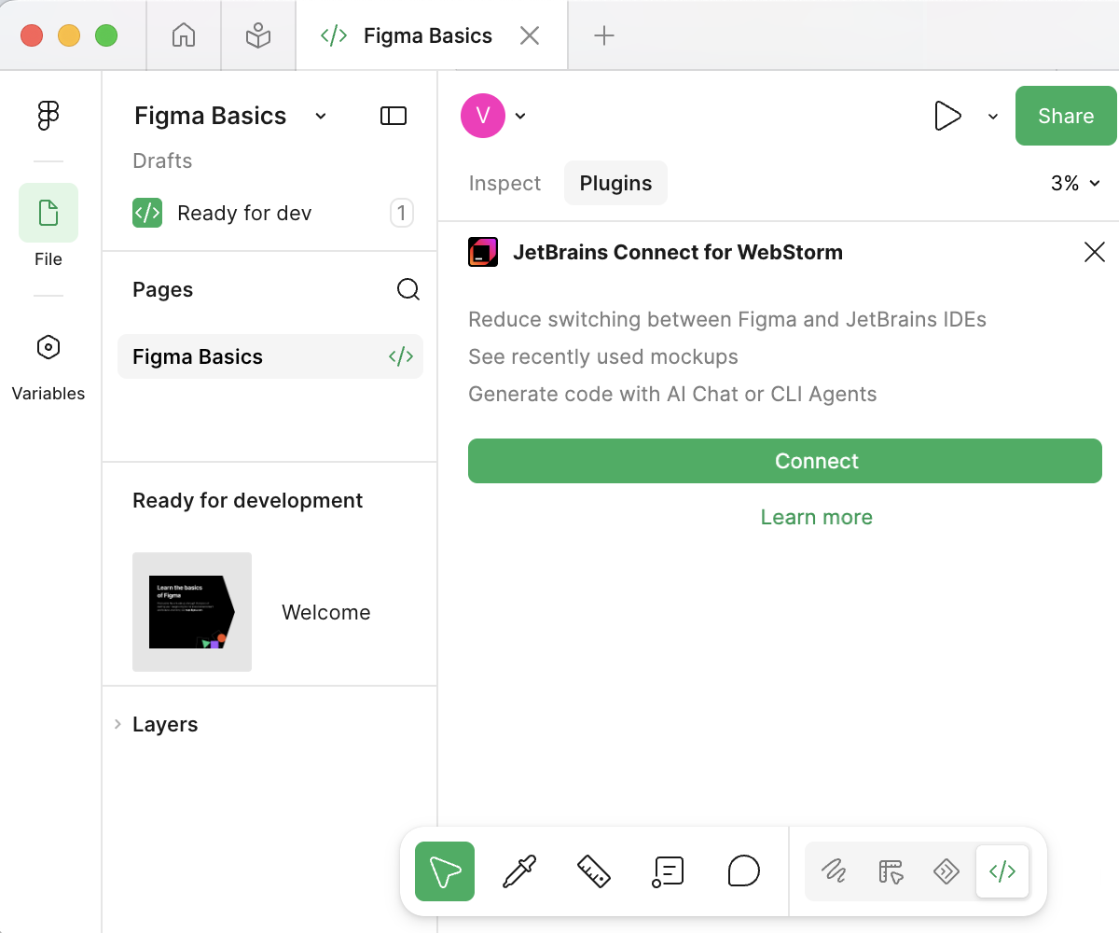Switch to Dev Mode code icon

(1002, 871)
